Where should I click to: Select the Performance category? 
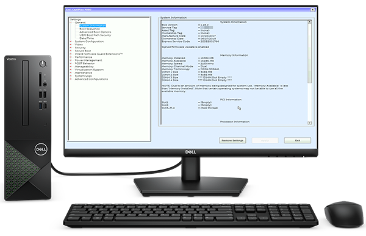coord(84,57)
